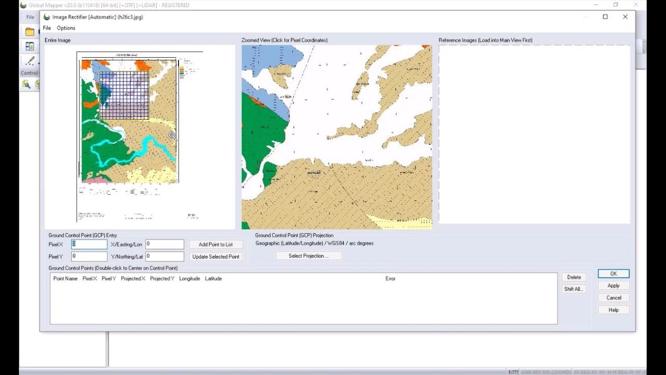
Task: Click the Apply button
Action: pos(613,285)
